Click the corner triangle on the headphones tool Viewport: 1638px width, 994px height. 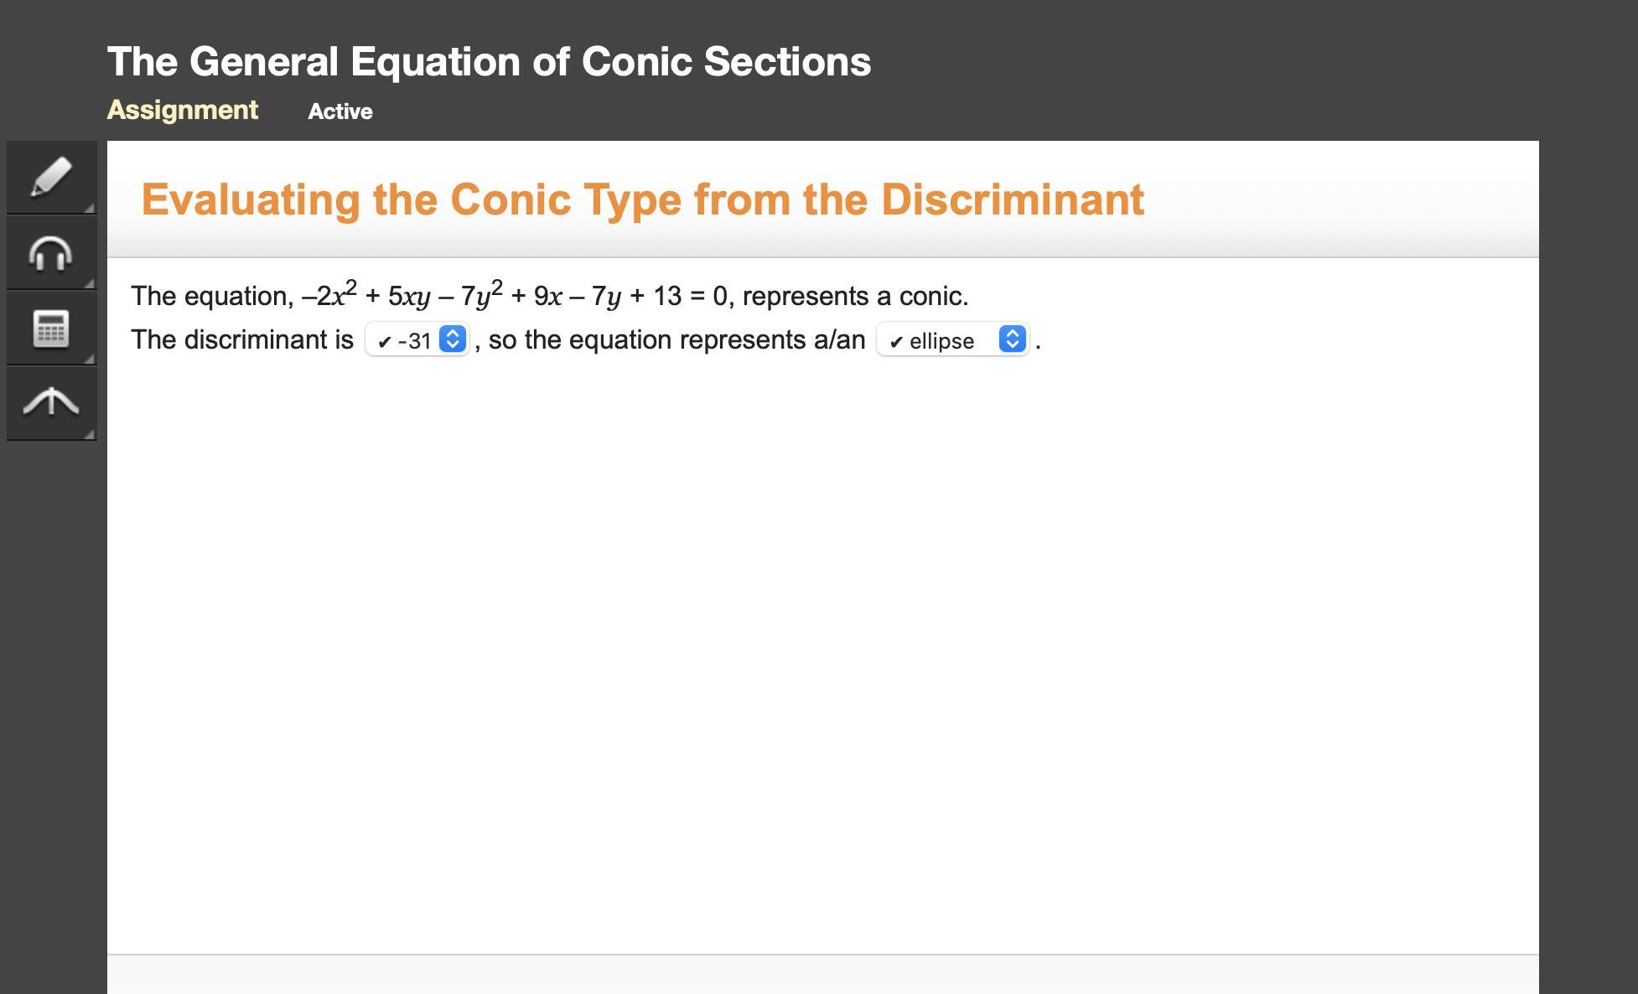point(90,282)
